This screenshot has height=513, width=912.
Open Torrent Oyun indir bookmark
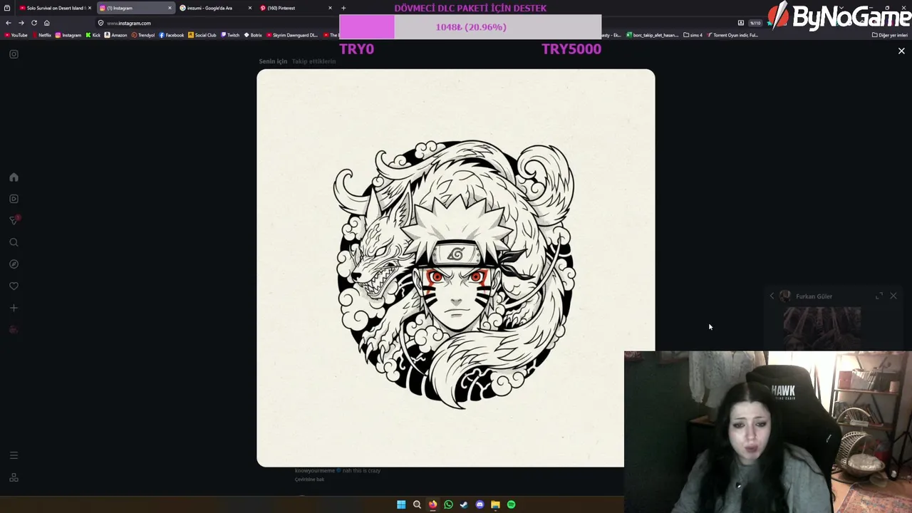733,35
